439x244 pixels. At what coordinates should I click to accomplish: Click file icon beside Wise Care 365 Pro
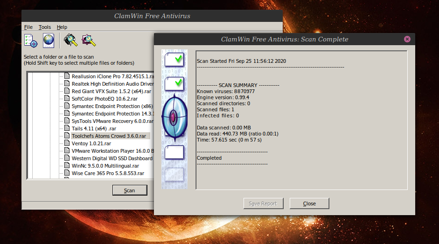[x=67, y=173]
